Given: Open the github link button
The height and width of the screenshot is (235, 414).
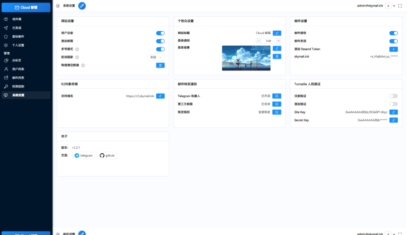Looking at the screenshot, I should pyautogui.click(x=107, y=155).
